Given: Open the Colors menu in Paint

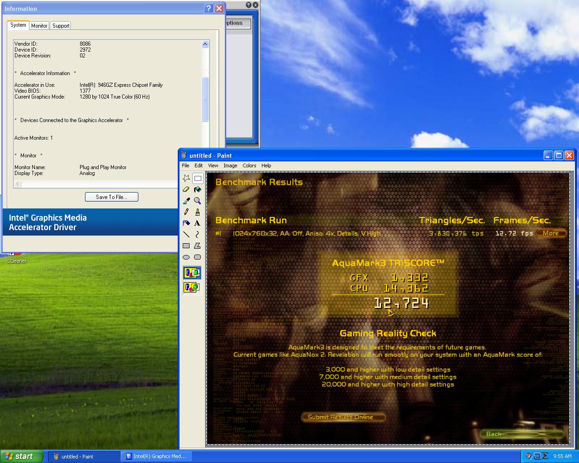Looking at the screenshot, I should tap(249, 165).
